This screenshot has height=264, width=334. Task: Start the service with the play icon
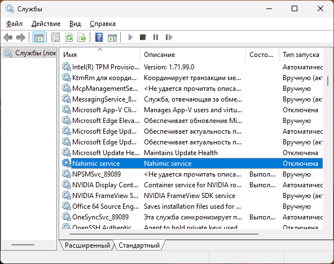pos(130,37)
